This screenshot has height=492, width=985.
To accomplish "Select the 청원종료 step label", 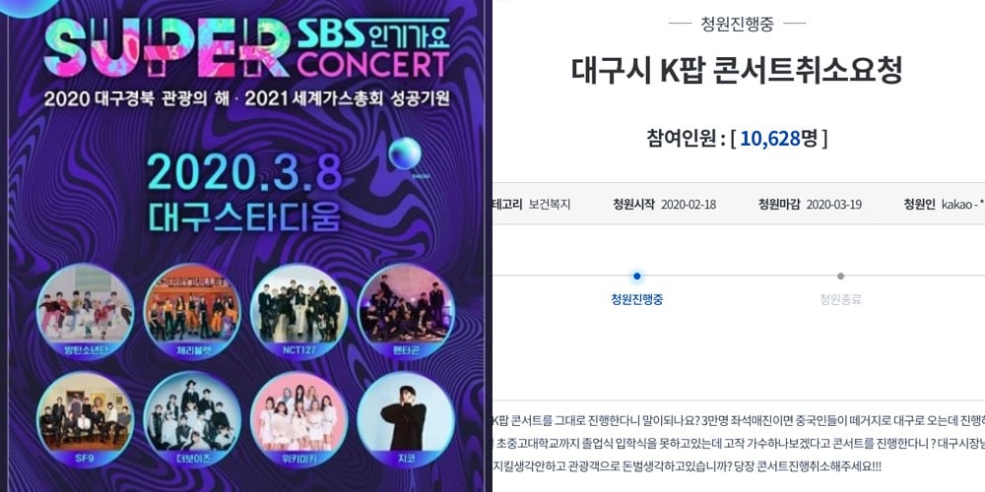I will (x=840, y=299).
